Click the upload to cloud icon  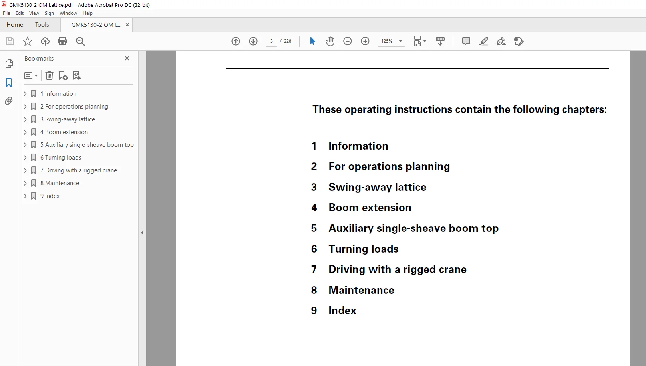pos(45,41)
